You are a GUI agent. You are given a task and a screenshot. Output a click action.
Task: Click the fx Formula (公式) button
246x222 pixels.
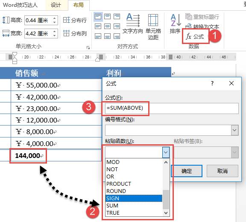[x=195, y=36]
